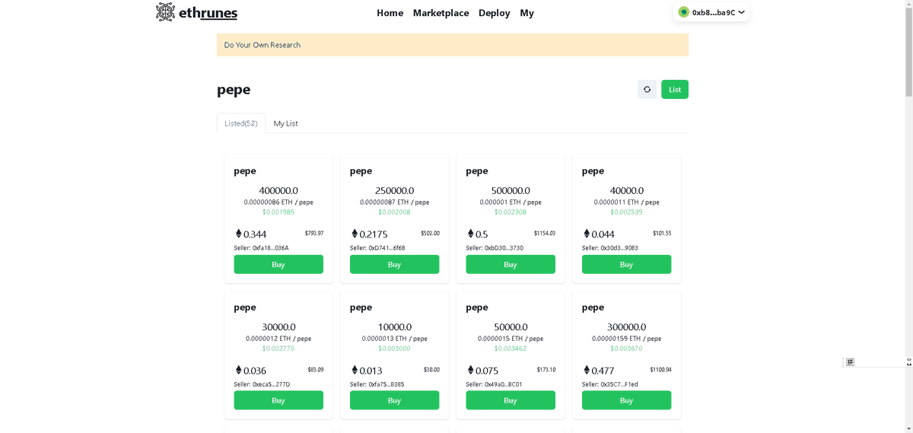This screenshot has width=913, height=433.
Task: Click the $0.002008 unit price text
Action: pyautogui.click(x=394, y=212)
